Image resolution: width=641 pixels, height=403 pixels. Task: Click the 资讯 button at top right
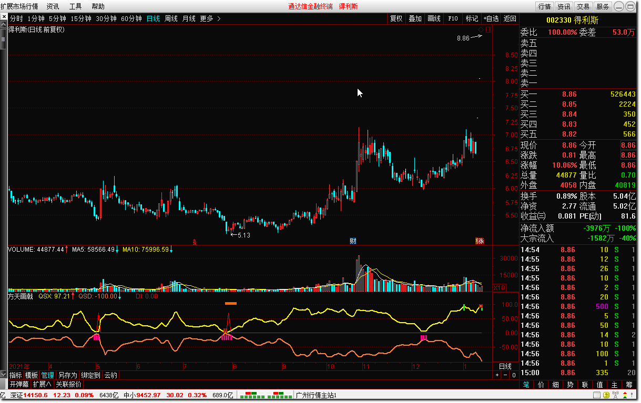(564, 6)
